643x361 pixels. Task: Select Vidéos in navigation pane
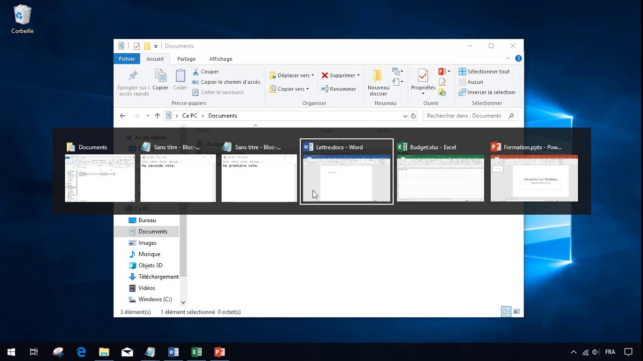tap(147, 288)
